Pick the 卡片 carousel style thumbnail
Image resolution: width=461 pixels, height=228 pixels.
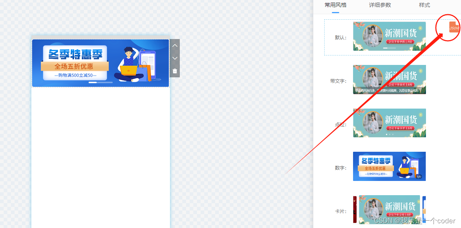point(390,209)
